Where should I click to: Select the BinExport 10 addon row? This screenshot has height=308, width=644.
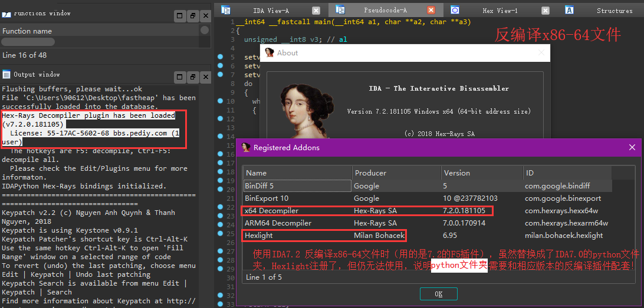click(x=428, y=198)
